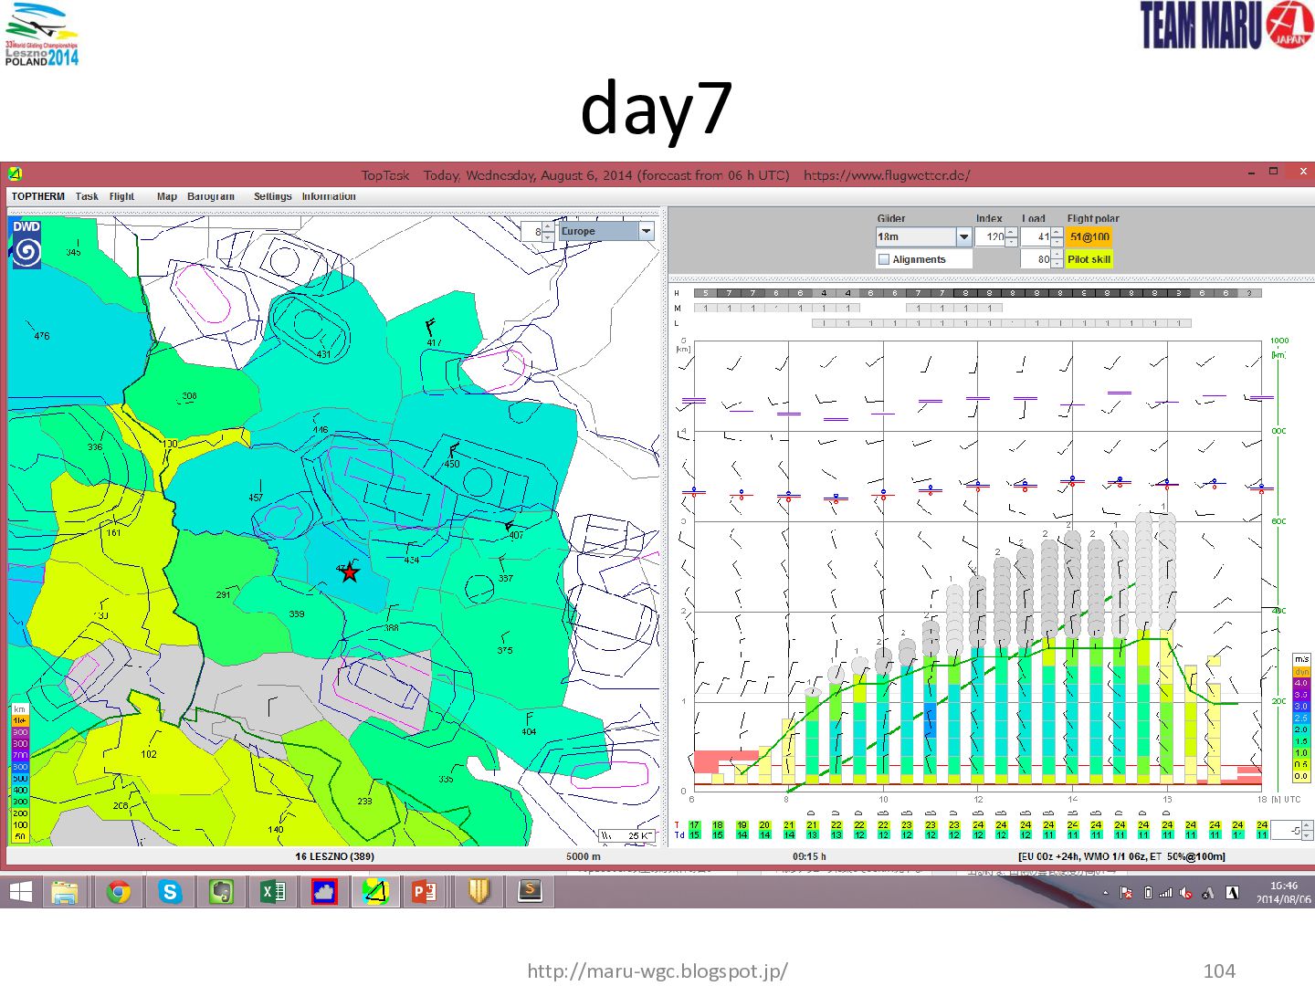Toggle the Alignments checkbox
Image resolution: width=1315 pixels, height=986 pixels.
[x=884, y=259]
